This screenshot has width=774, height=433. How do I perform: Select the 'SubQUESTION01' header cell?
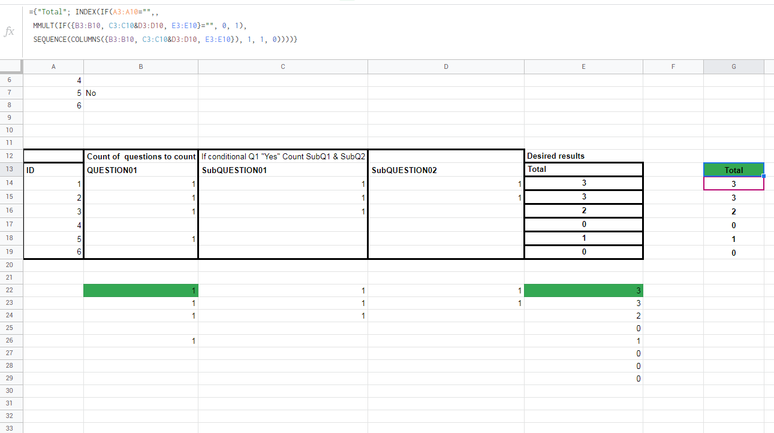(283, 170)
